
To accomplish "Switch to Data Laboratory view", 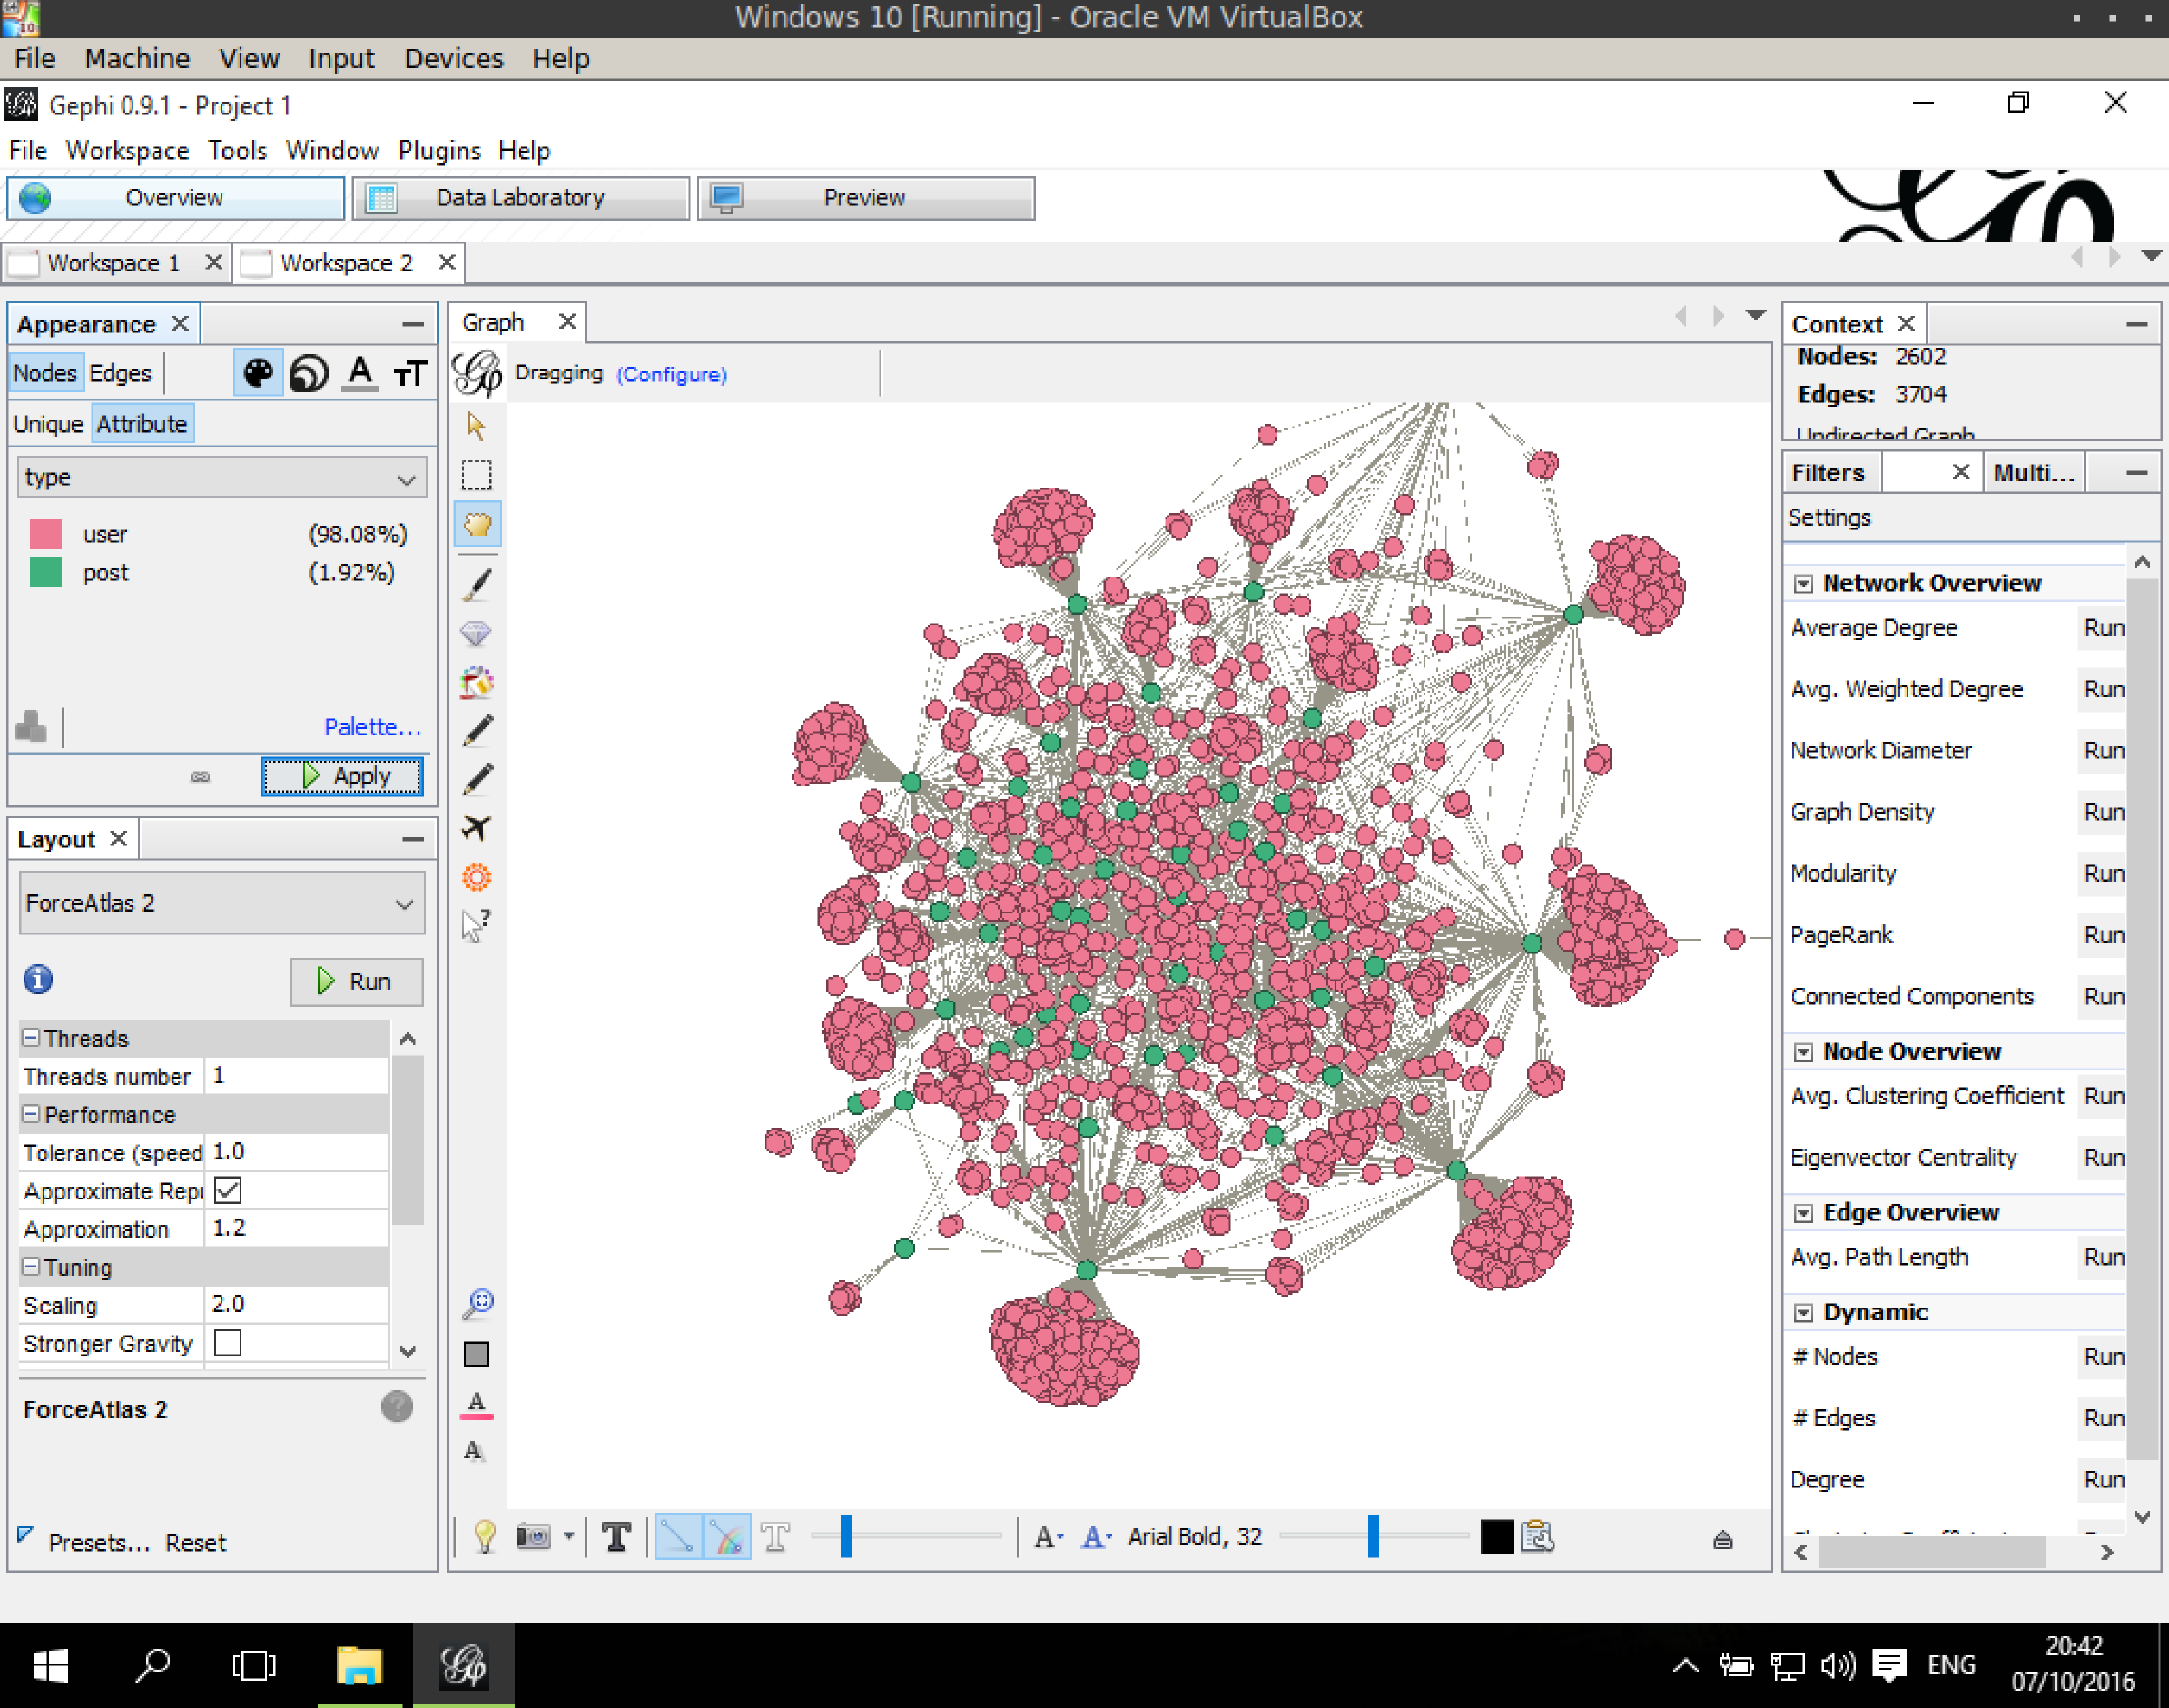I will [520, 198].
